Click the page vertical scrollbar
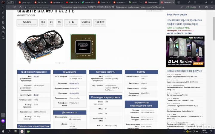The image size is (215, 134). [214, 29]
